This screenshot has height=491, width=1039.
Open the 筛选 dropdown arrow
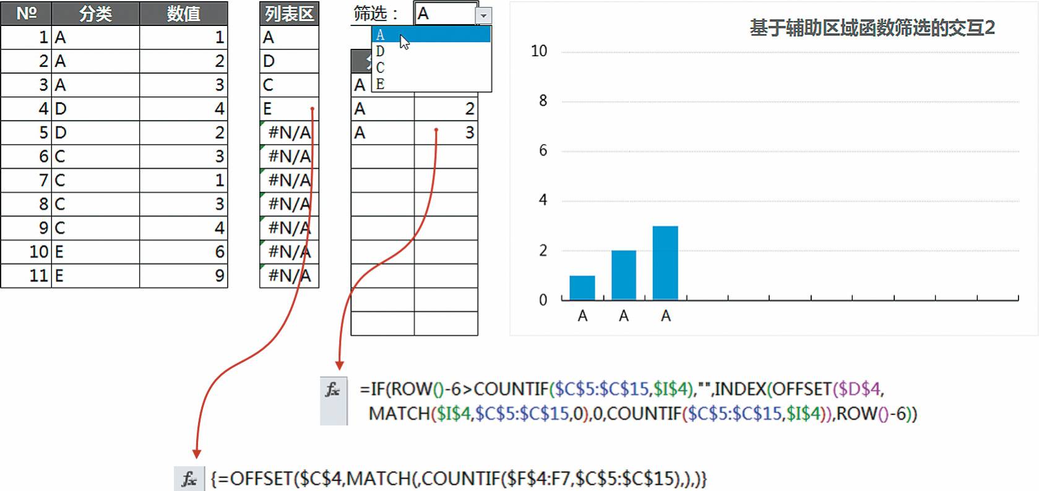[x=484, y=15]
